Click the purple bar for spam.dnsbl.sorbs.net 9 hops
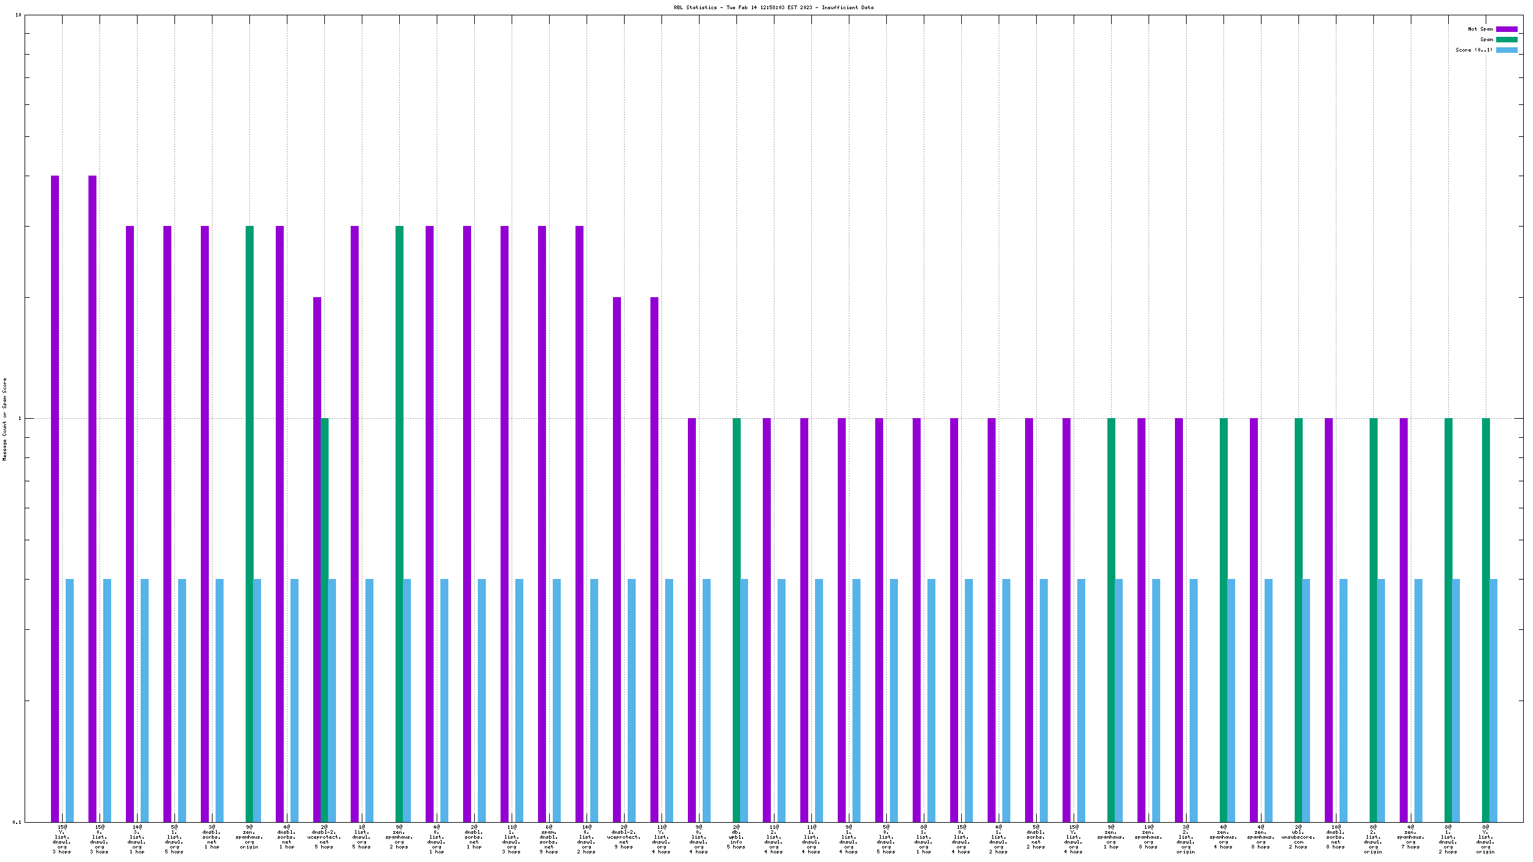Viewport: 1533px width, 862px height. pyautogui.click(x=542, y=522)
